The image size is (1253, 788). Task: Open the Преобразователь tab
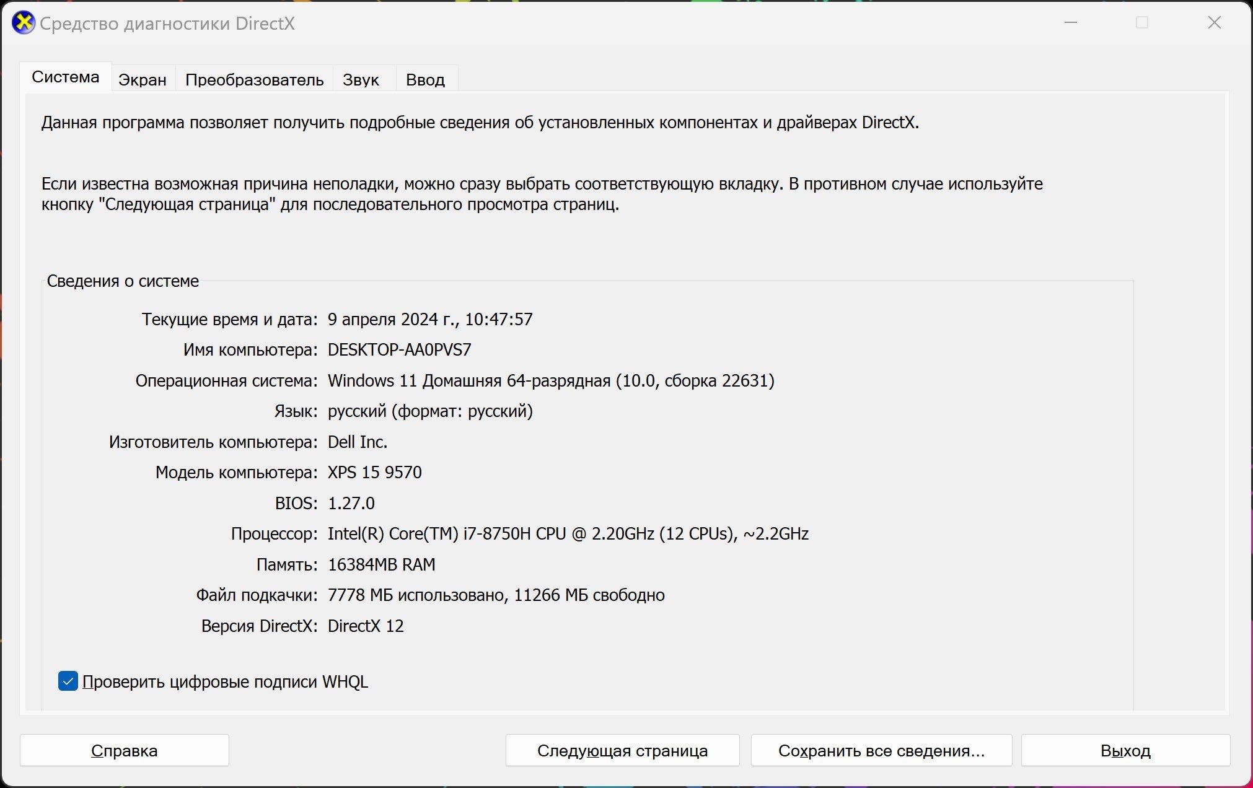click(x=255, y=79)
